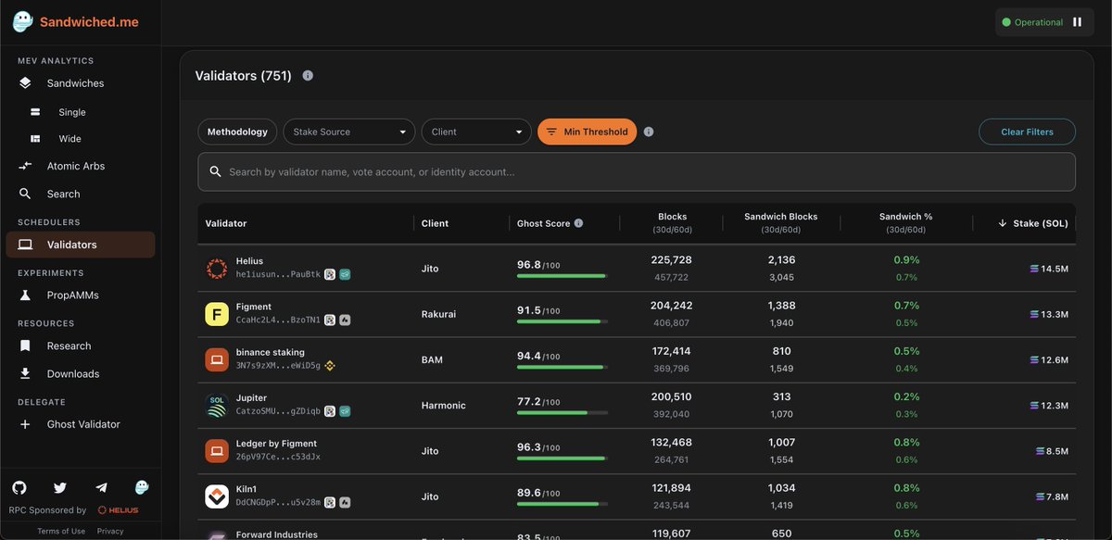Click the teal badge on Helius row

coord(345,274)
